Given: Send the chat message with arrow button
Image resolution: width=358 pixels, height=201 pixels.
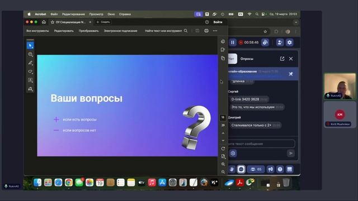Looking at the screenshot, I should [291, 154].
